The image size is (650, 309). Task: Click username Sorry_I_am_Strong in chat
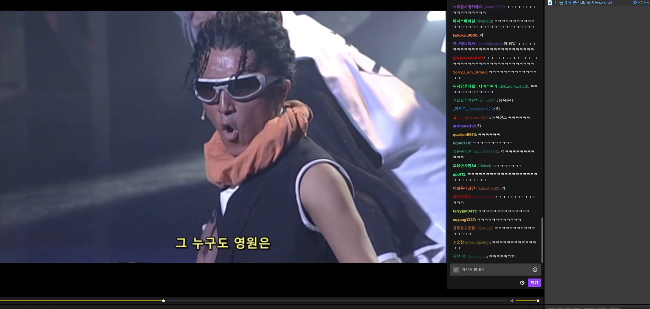coord(470,72)
